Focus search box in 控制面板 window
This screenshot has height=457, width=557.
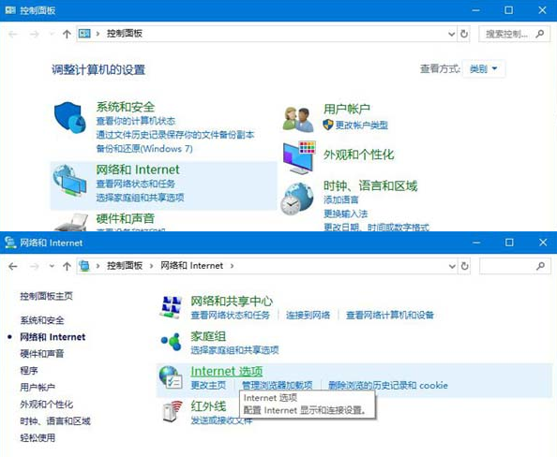click(x=515, y=34)
